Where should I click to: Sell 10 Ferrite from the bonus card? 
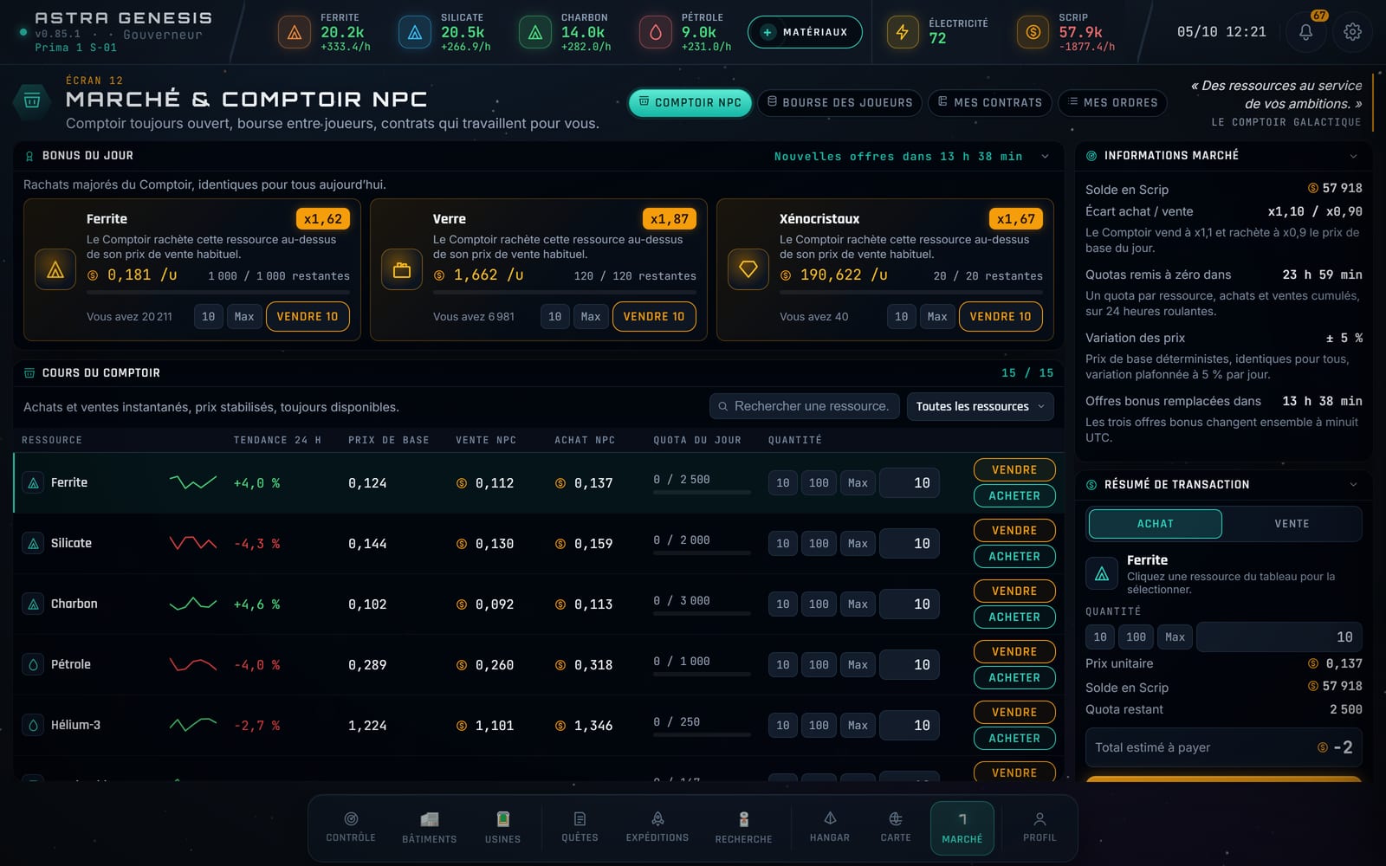click(x=308, y=317)
